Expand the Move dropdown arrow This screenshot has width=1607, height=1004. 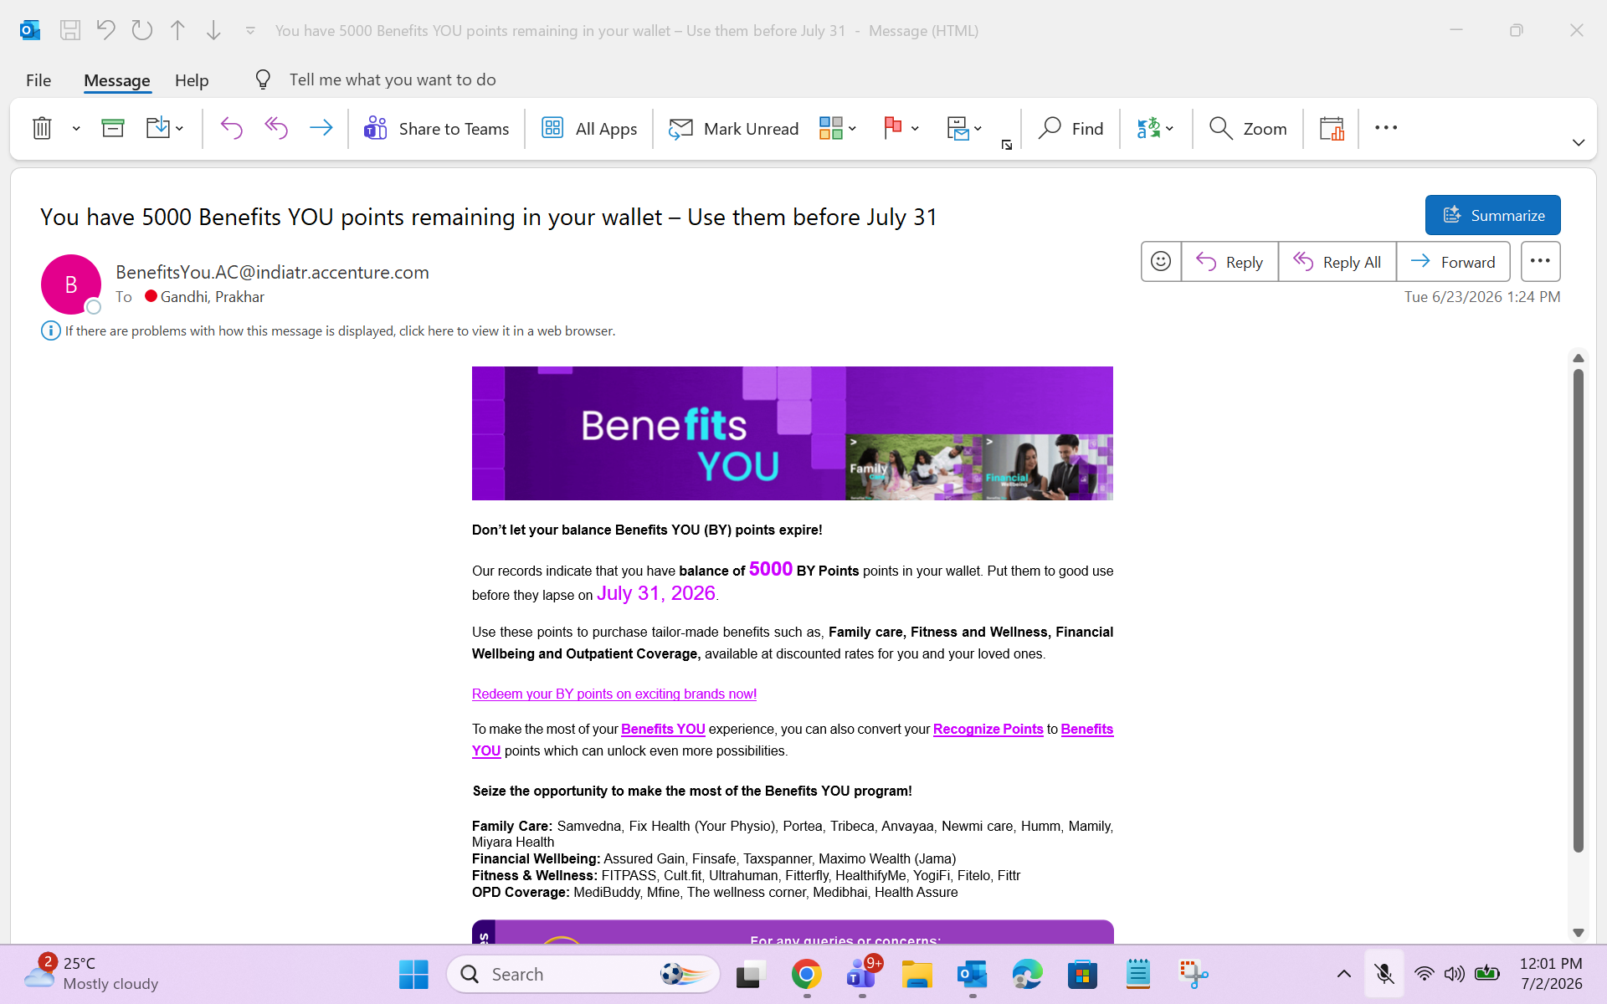coord(180,129)
